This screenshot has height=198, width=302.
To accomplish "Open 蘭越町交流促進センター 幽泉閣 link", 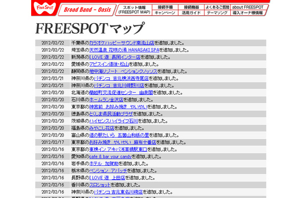I will click(x=121, y=93).
